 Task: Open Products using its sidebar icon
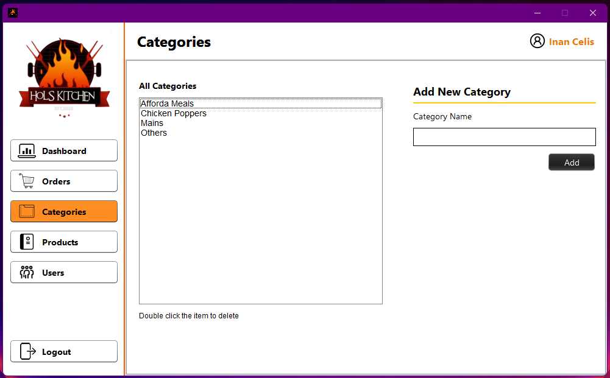click(27, 242)
